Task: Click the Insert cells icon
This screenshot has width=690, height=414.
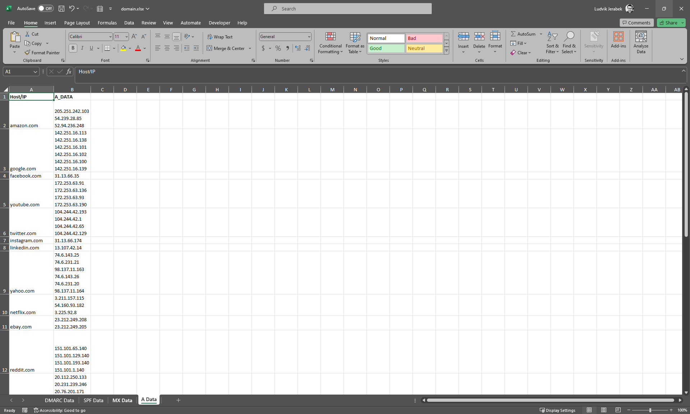Action: click(463, 36)
